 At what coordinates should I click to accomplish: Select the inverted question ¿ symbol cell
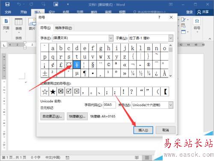[x=157, y=73]
